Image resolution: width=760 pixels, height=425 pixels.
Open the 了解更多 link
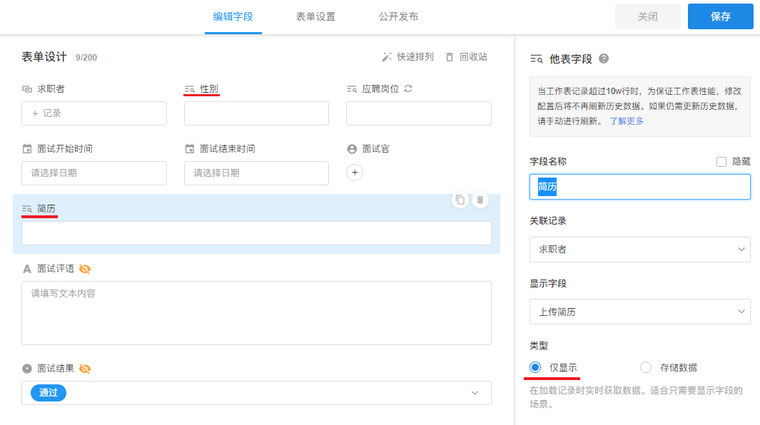tap(627, 121)
